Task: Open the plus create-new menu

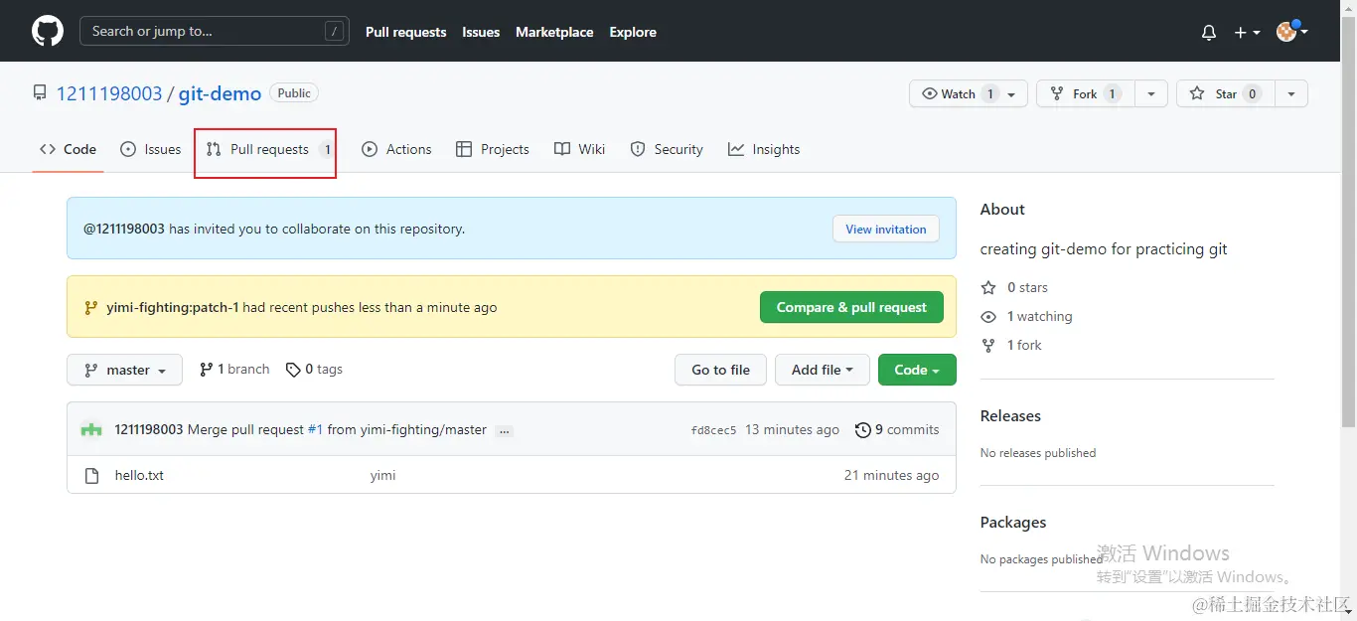Action: [x=1247, y=32]
